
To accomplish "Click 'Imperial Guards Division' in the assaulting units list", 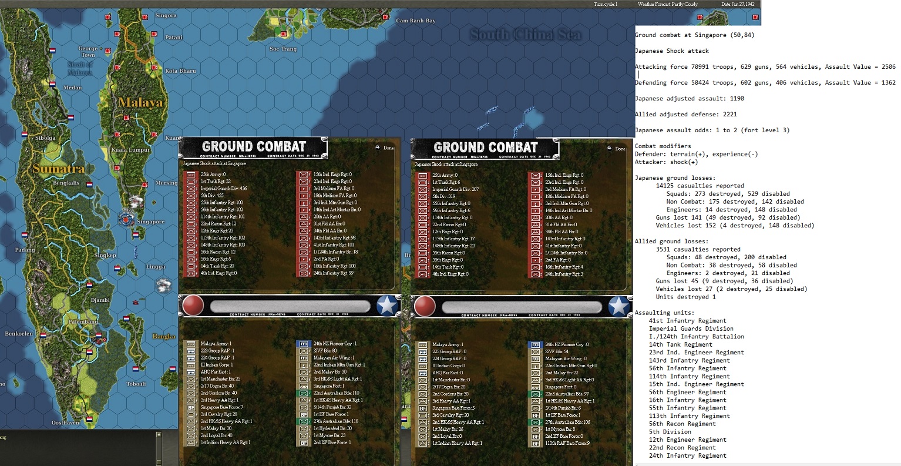I will coord(691,329).
